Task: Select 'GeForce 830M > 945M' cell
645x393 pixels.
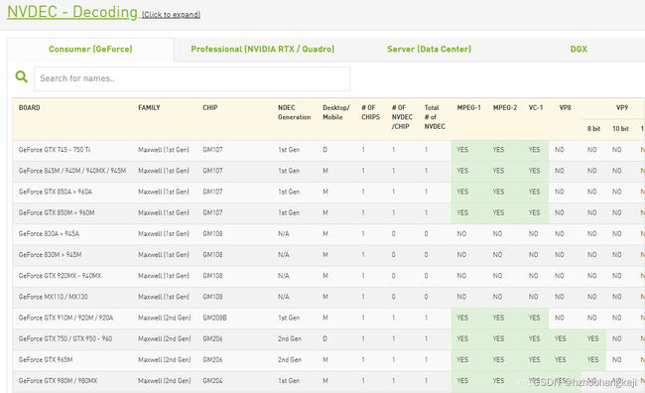Action: [x=51, y=255]
